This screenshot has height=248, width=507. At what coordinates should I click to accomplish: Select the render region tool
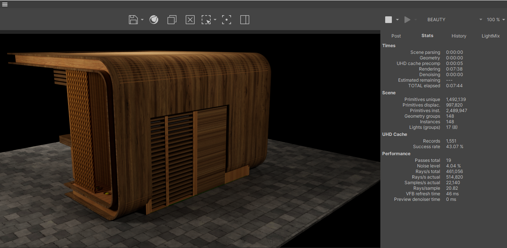[x=206, y=20]
